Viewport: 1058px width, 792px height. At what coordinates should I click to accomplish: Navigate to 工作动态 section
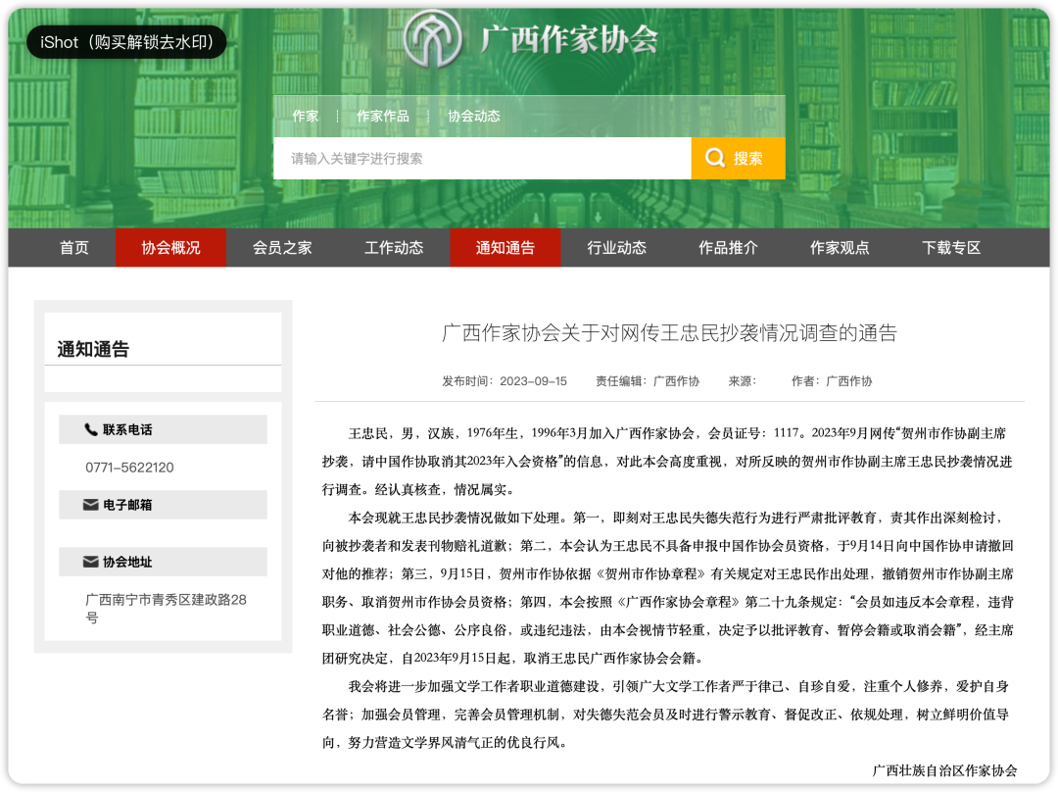point(394,248)
